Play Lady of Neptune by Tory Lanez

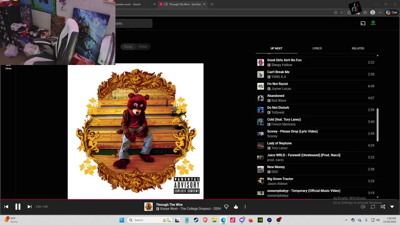point(316,146)
